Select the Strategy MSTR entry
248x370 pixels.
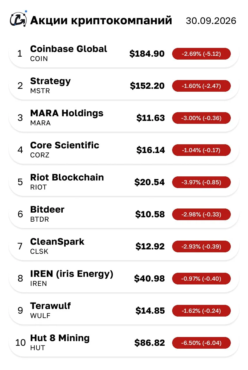[124, 86]
